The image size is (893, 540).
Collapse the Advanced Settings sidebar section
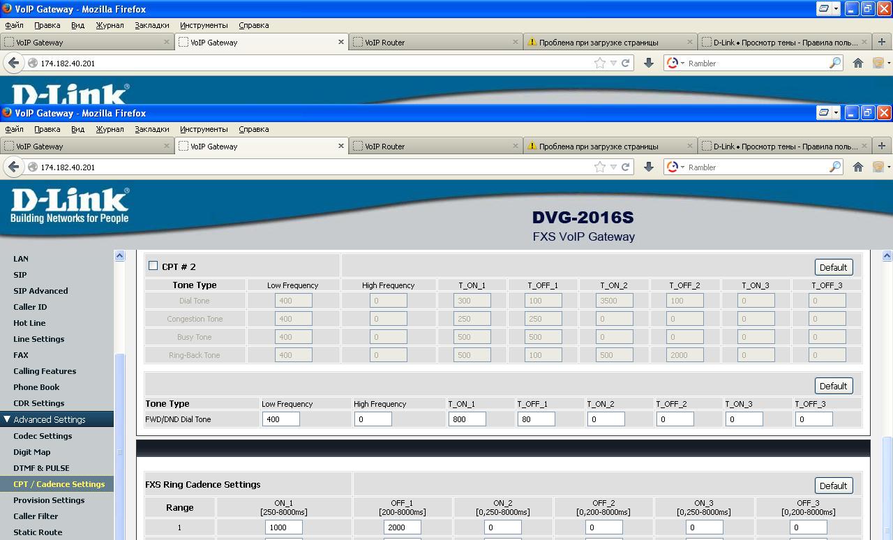pos(8,419)
